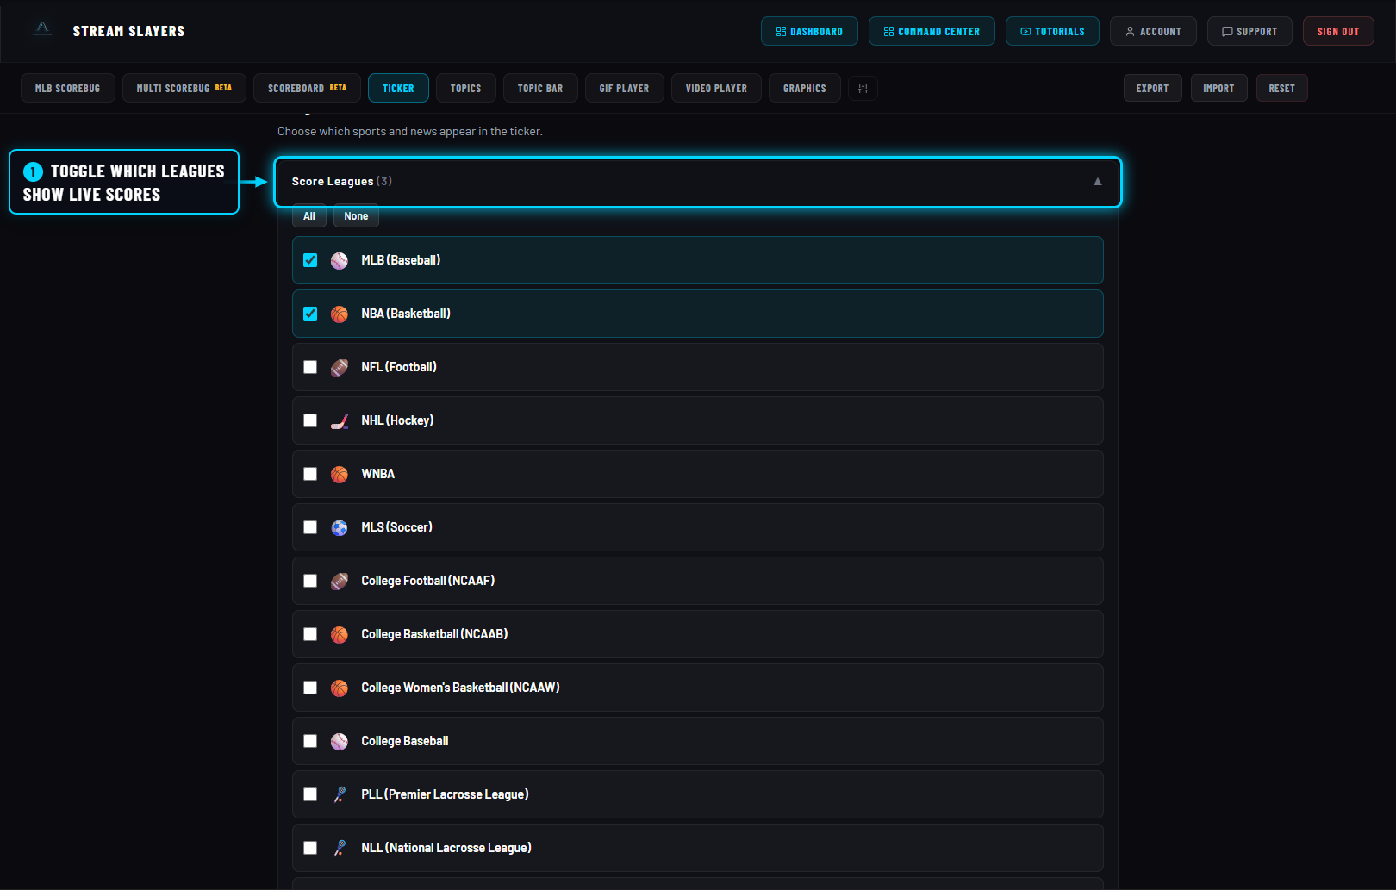Viewport: 1396px width, 890px height.
Task: Click the MLS (Soccer) league row
Action: pyautogui.click(x=697, y=527)
